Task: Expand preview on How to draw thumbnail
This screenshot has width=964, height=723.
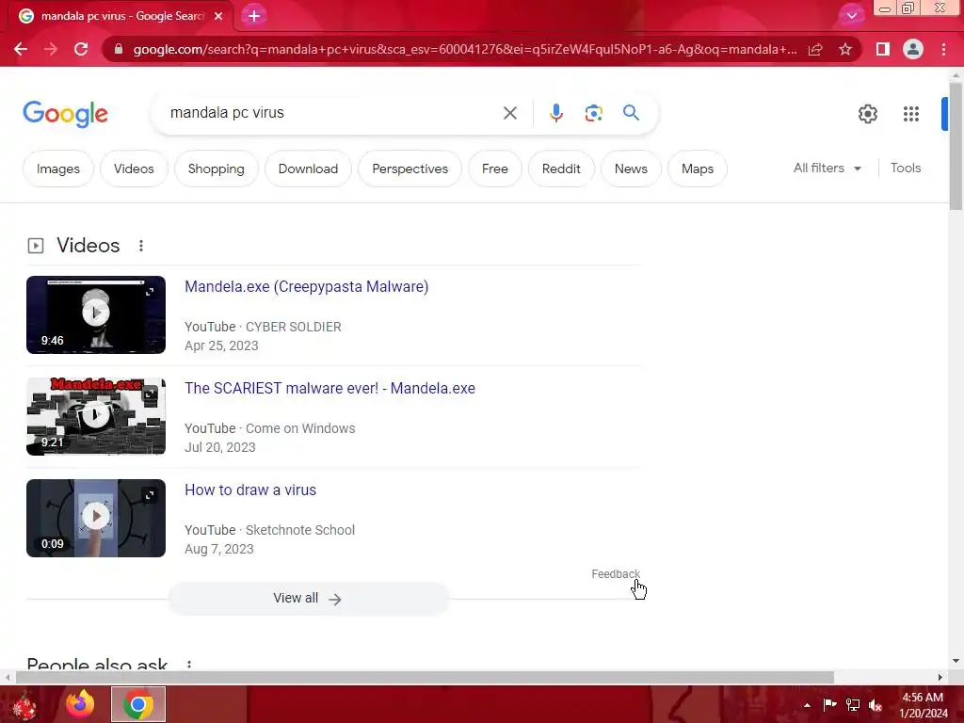Action: point(150,495)
